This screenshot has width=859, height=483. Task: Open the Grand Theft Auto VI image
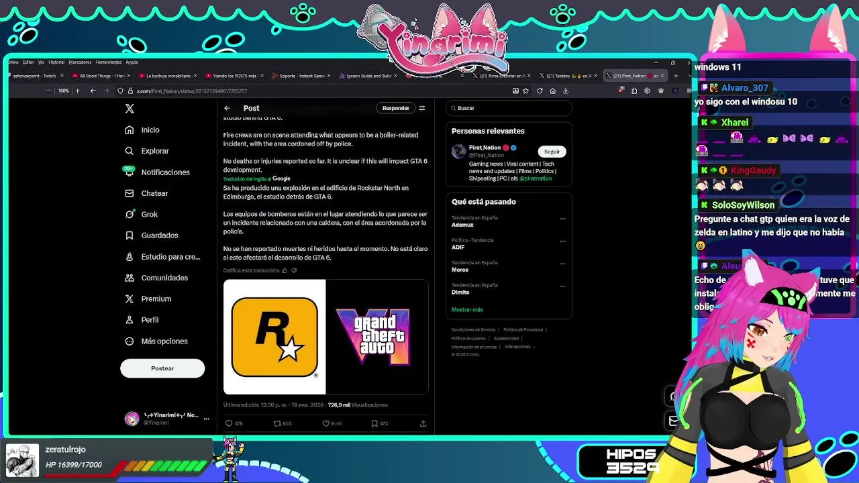(x=377, y=337)
